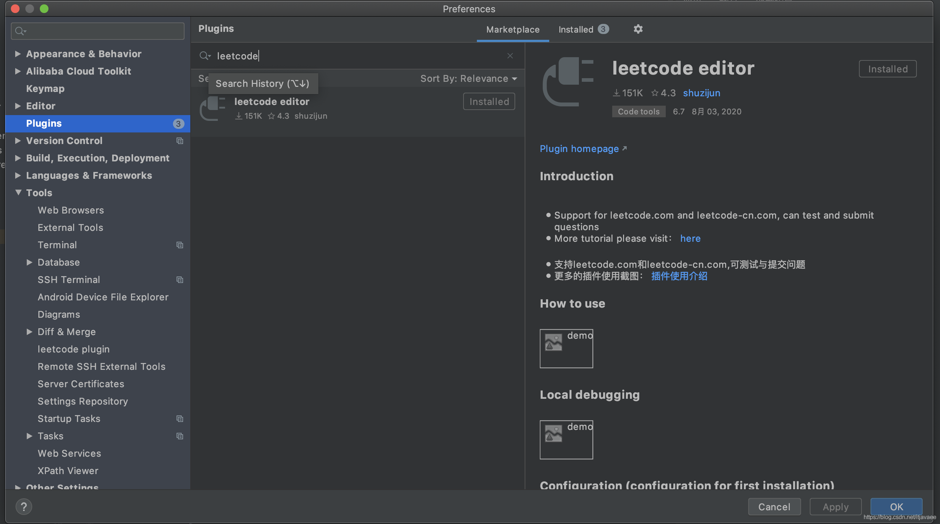Image resolution: width=940 pixels, height=524 pixels.
Task: Expand the Database node under Tools
Action: tap(29, 262)
